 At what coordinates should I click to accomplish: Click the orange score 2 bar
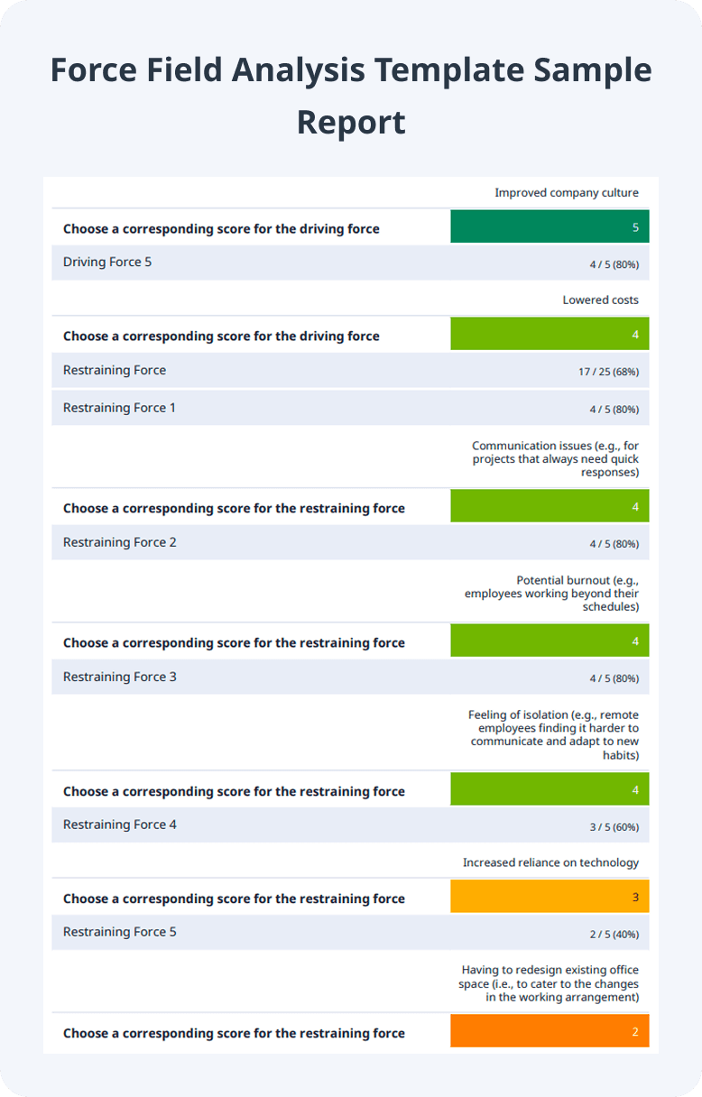click(x=550, y=1031)
